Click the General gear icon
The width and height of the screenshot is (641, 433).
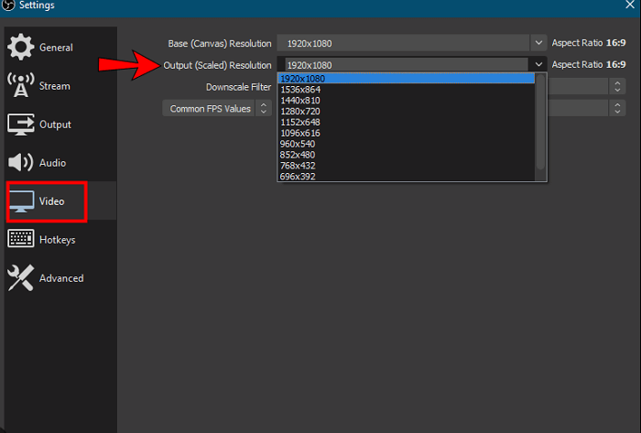click(x=20, y=48)
